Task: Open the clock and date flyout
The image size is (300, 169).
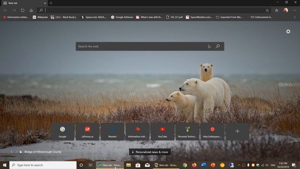Action: coord(283,165)
